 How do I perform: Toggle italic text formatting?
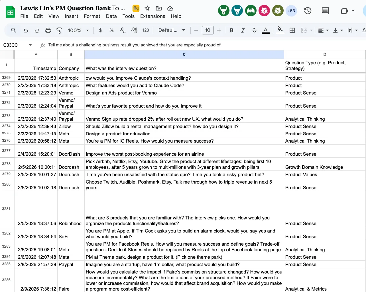click(243, 30)
